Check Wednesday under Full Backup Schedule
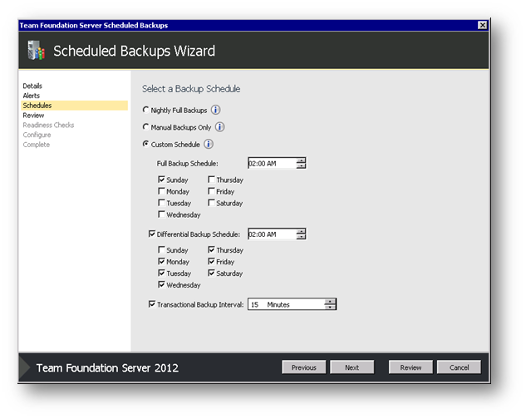The width and height of the screenshot is (526, 419). [161, 214]
